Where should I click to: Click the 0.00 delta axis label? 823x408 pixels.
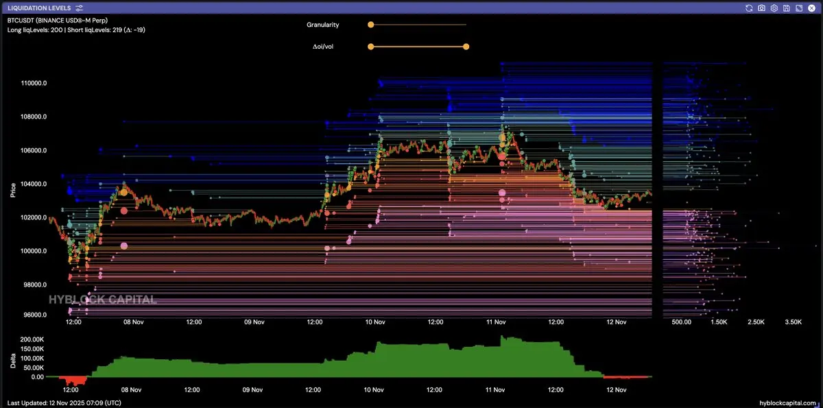[x=38, y=376]
